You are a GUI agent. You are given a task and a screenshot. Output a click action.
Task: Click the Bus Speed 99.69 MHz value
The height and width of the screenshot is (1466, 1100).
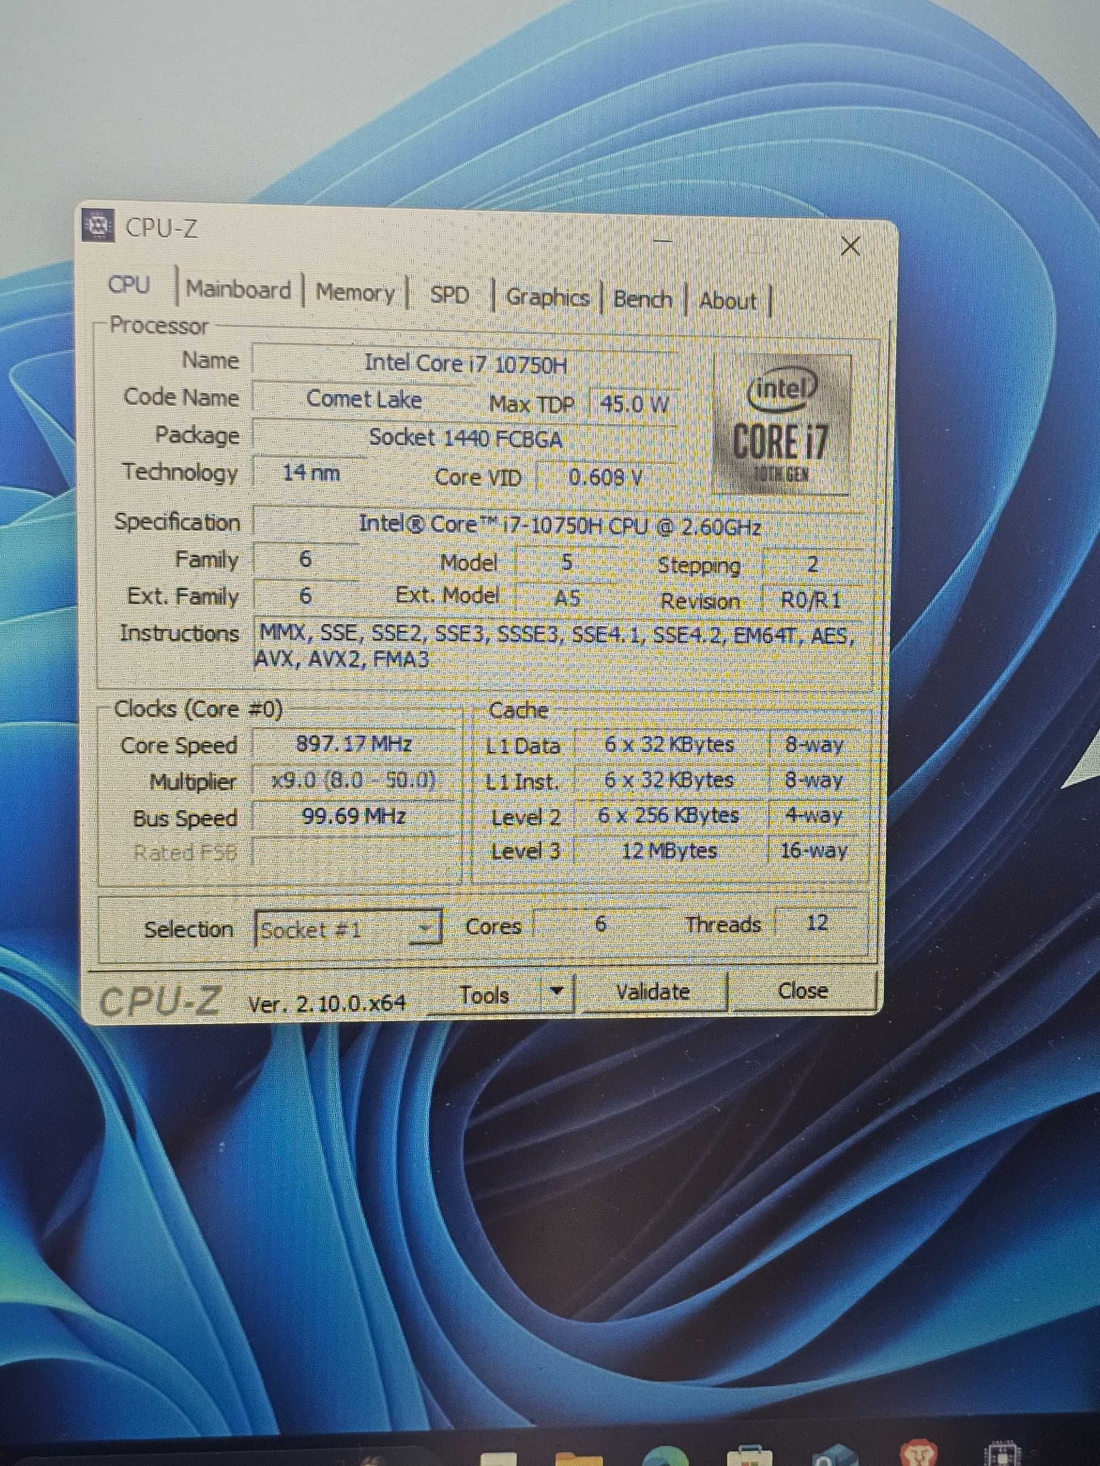[x=354, y=816]
